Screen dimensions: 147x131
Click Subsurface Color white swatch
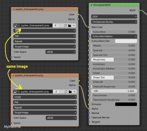click(x=126, y=41)
